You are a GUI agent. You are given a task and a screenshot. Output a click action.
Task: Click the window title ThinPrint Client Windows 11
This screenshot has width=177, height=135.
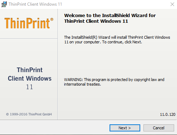click(35, 4)
